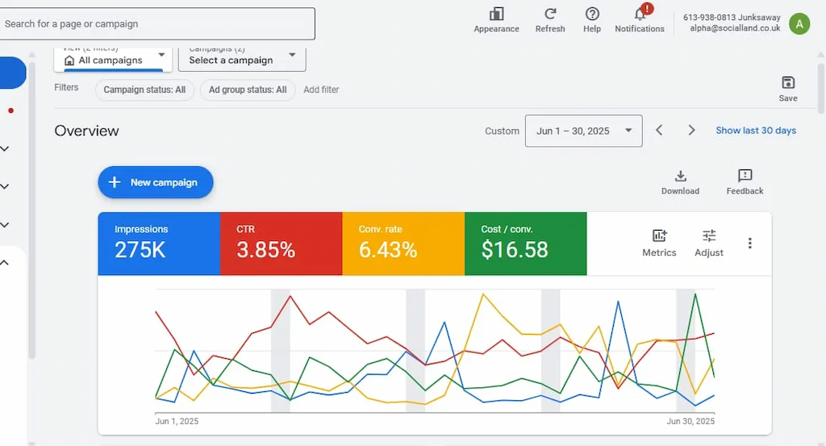Download the overview report
Image resolution: width=826 pixels, height=446 pixels.
pos(680,177)
